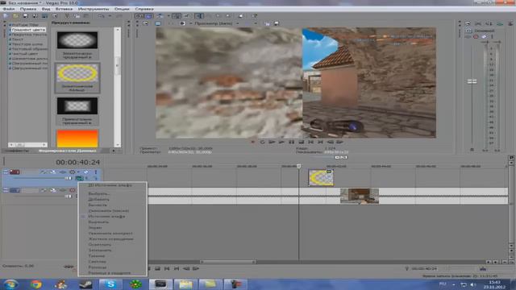Open project Properties toolbar icon
Viewport: 516px width, 290px height.
(54, 16)
